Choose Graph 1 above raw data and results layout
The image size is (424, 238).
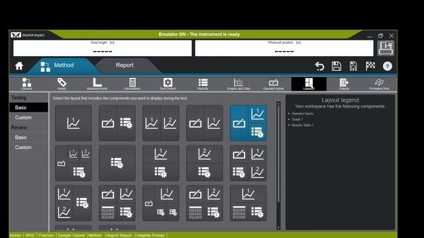pos(248,203)
